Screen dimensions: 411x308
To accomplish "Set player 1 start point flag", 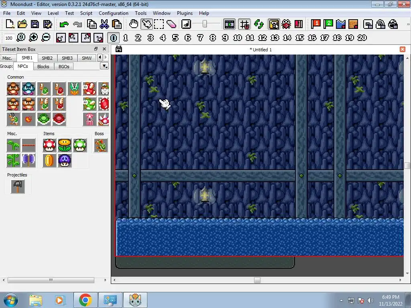I will point(315,24).
